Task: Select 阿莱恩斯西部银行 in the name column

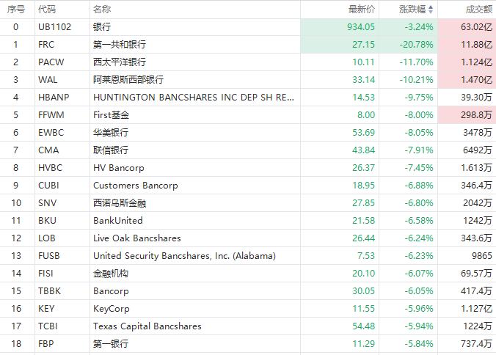Action: coord(128,79)
